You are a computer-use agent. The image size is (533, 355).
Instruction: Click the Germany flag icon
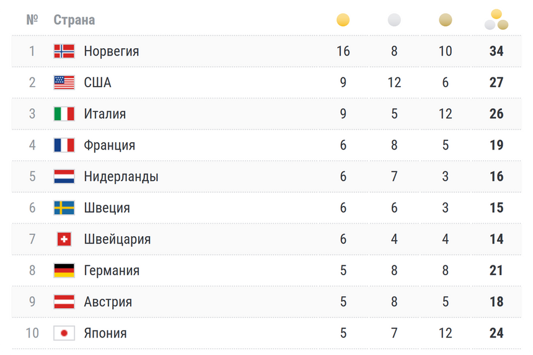pos(64,270)
